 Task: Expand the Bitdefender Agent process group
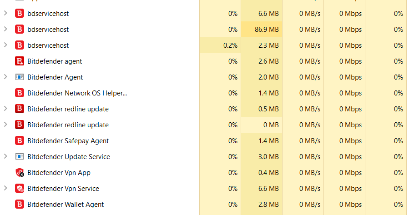5,77
